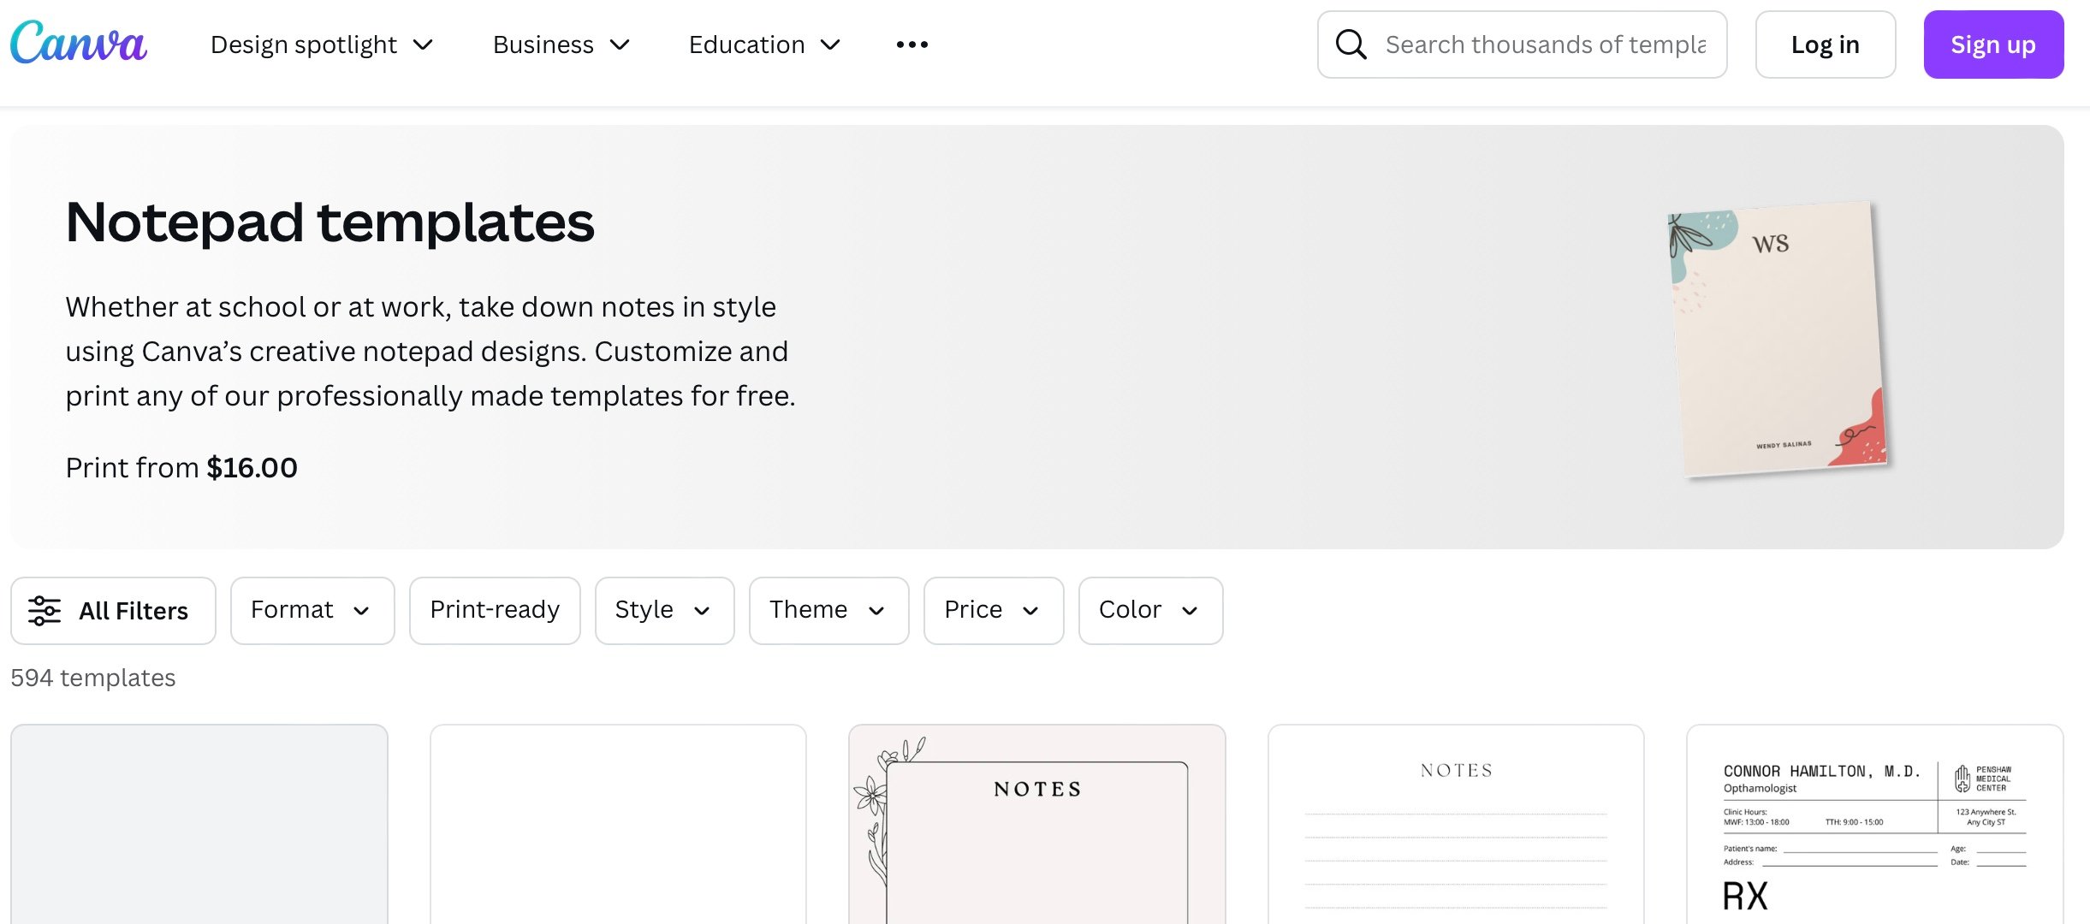The width and height of the screenshot is (2090, 924).
Task: Click the Canva logo
Action: point(79,43)
